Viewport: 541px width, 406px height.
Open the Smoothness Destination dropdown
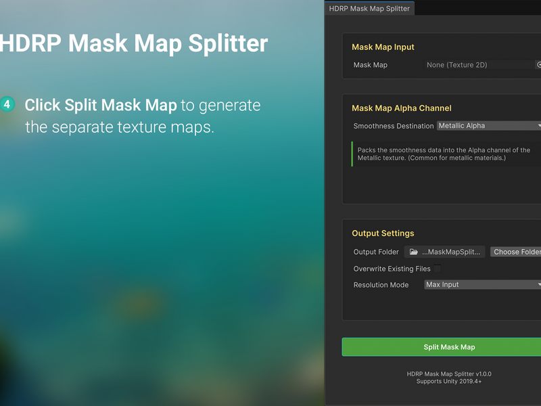pyautogui.click(x=489, y=126)
